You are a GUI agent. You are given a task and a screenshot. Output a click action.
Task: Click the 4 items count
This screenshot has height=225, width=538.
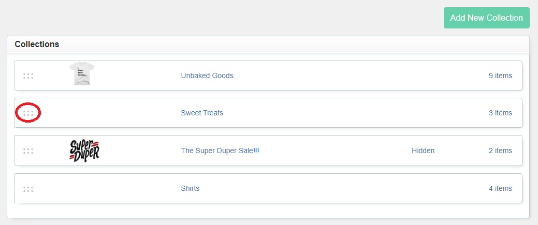(500, 188)
